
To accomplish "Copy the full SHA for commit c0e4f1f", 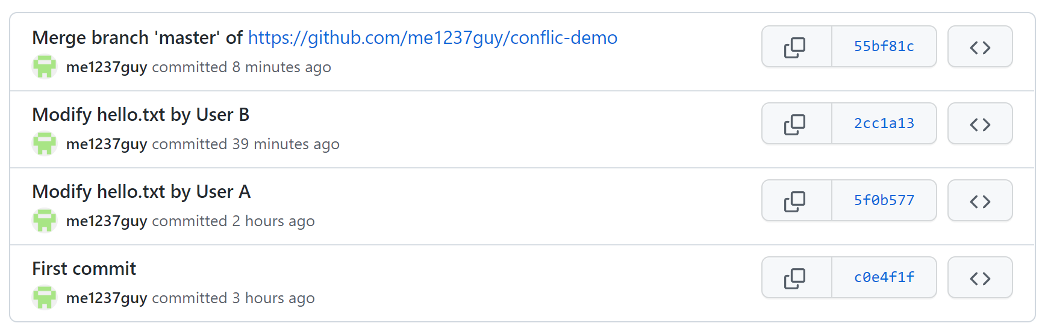I will [x=796, y=277].
